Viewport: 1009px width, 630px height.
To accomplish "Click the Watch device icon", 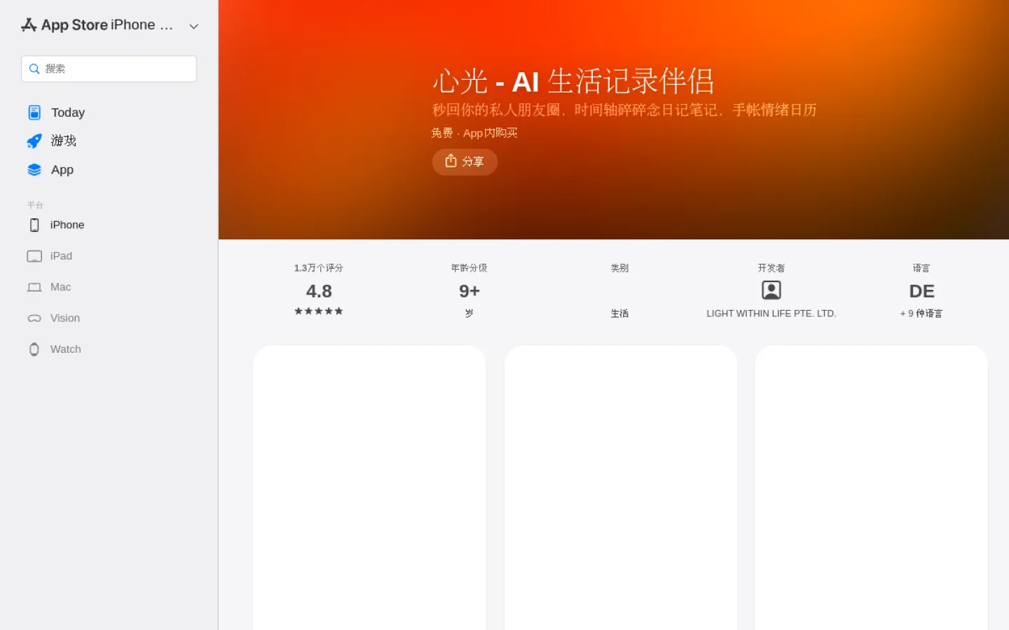I will pos(34,349).
